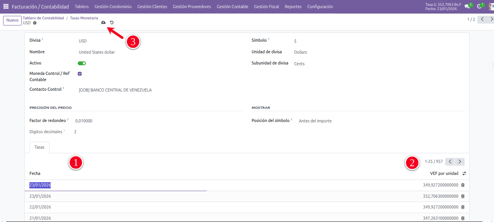Click the Nuevo button
This screenshot has width=494, height=222.
(x=12, y=20)
